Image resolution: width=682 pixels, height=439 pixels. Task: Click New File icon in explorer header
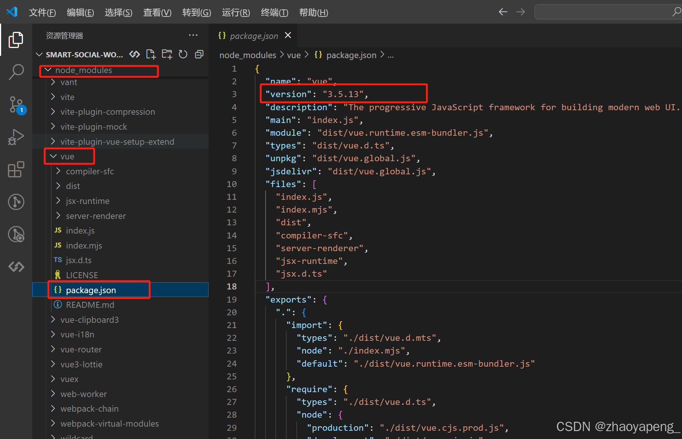tap(151, 54)
